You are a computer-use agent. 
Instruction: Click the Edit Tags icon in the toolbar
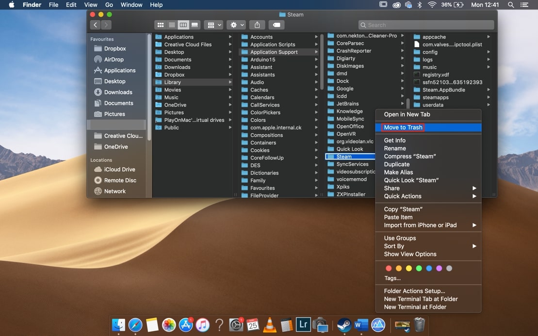tap(277, 25)
